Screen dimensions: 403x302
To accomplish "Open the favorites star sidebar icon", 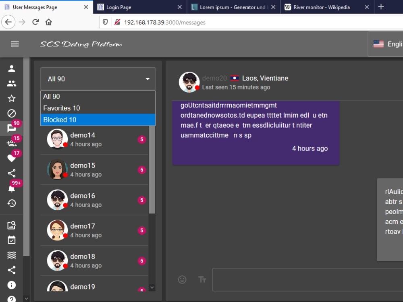I will [x=12, y=98].
